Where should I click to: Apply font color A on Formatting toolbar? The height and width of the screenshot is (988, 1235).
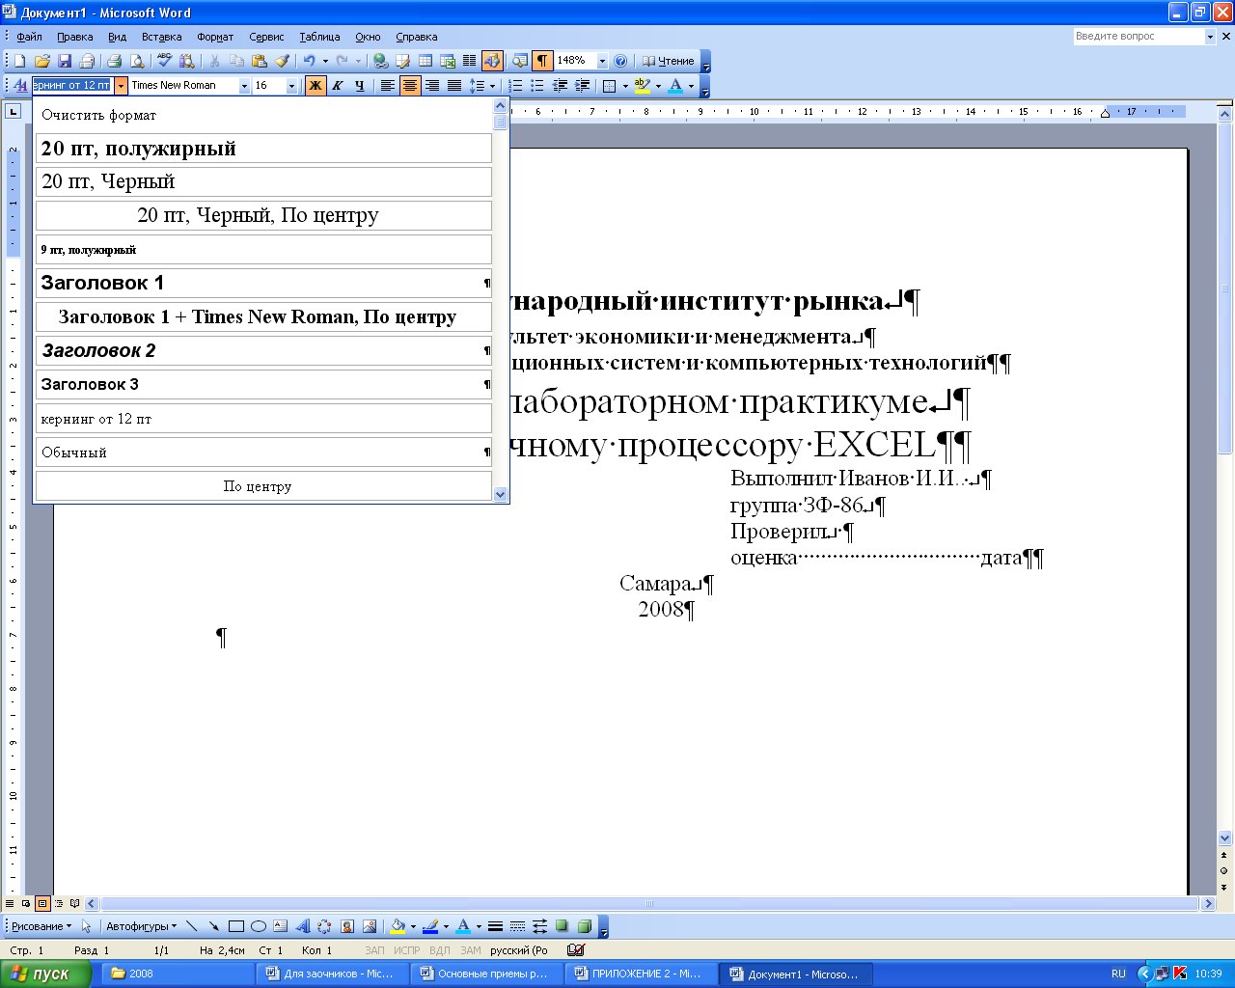[x=675, y=86]
